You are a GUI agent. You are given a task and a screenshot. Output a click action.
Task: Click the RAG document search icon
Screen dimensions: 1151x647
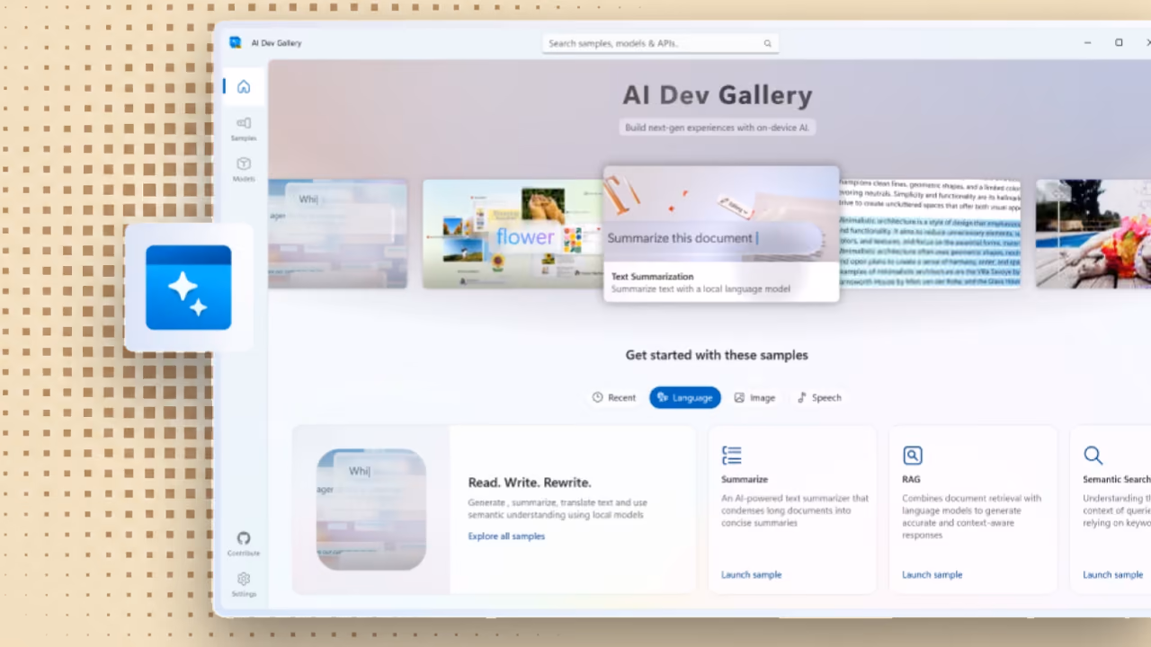click(x=912, y=456)
